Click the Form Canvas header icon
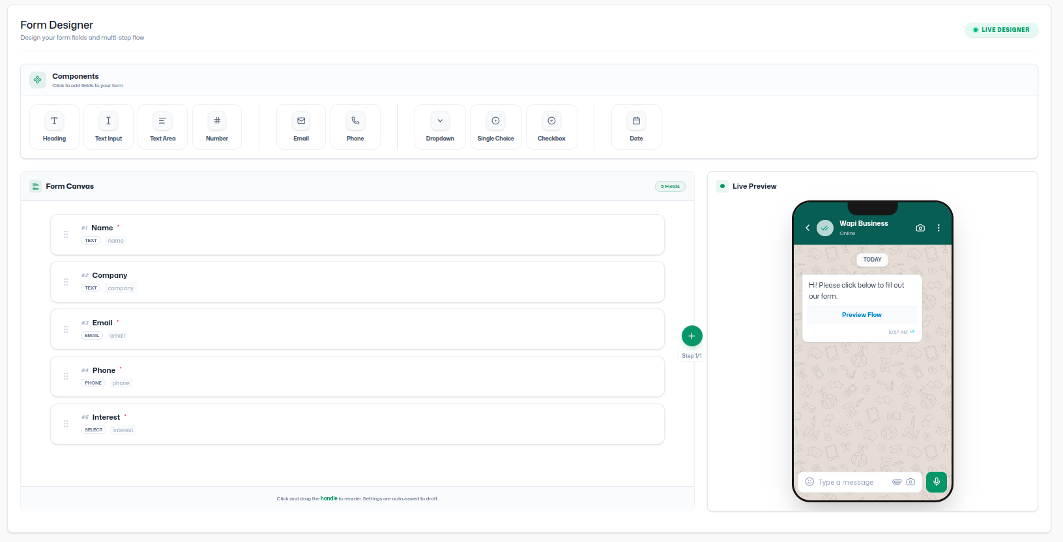Viewport: 1063px width, 542px height. (35, 187)
